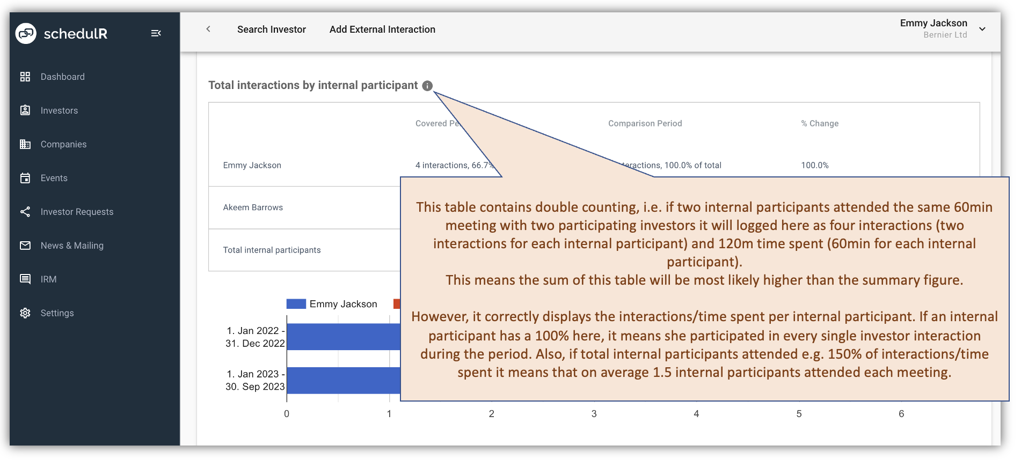The image size is (1021, 460).
Task: Toggle the info tooltip on the table heading
Action: [x=427, y=85]
